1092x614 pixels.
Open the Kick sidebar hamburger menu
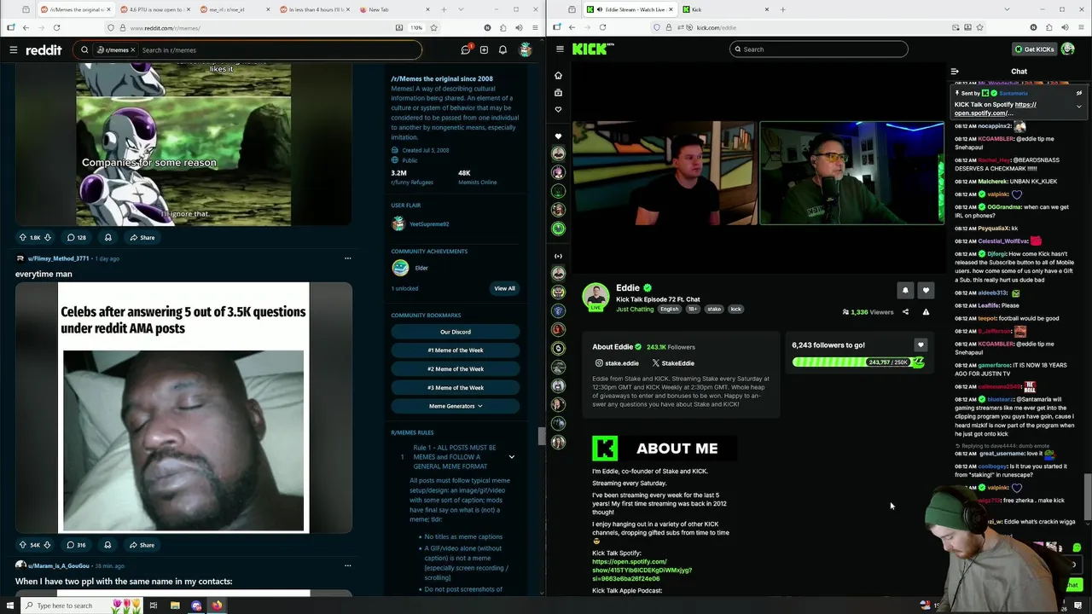(x=560, y=49)
